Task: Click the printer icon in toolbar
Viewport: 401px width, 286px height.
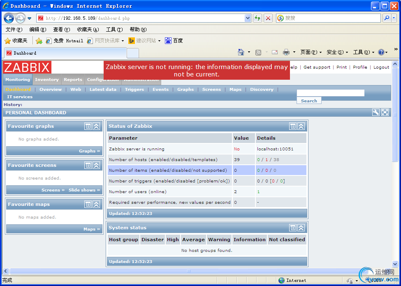Action: coord(286,53)
